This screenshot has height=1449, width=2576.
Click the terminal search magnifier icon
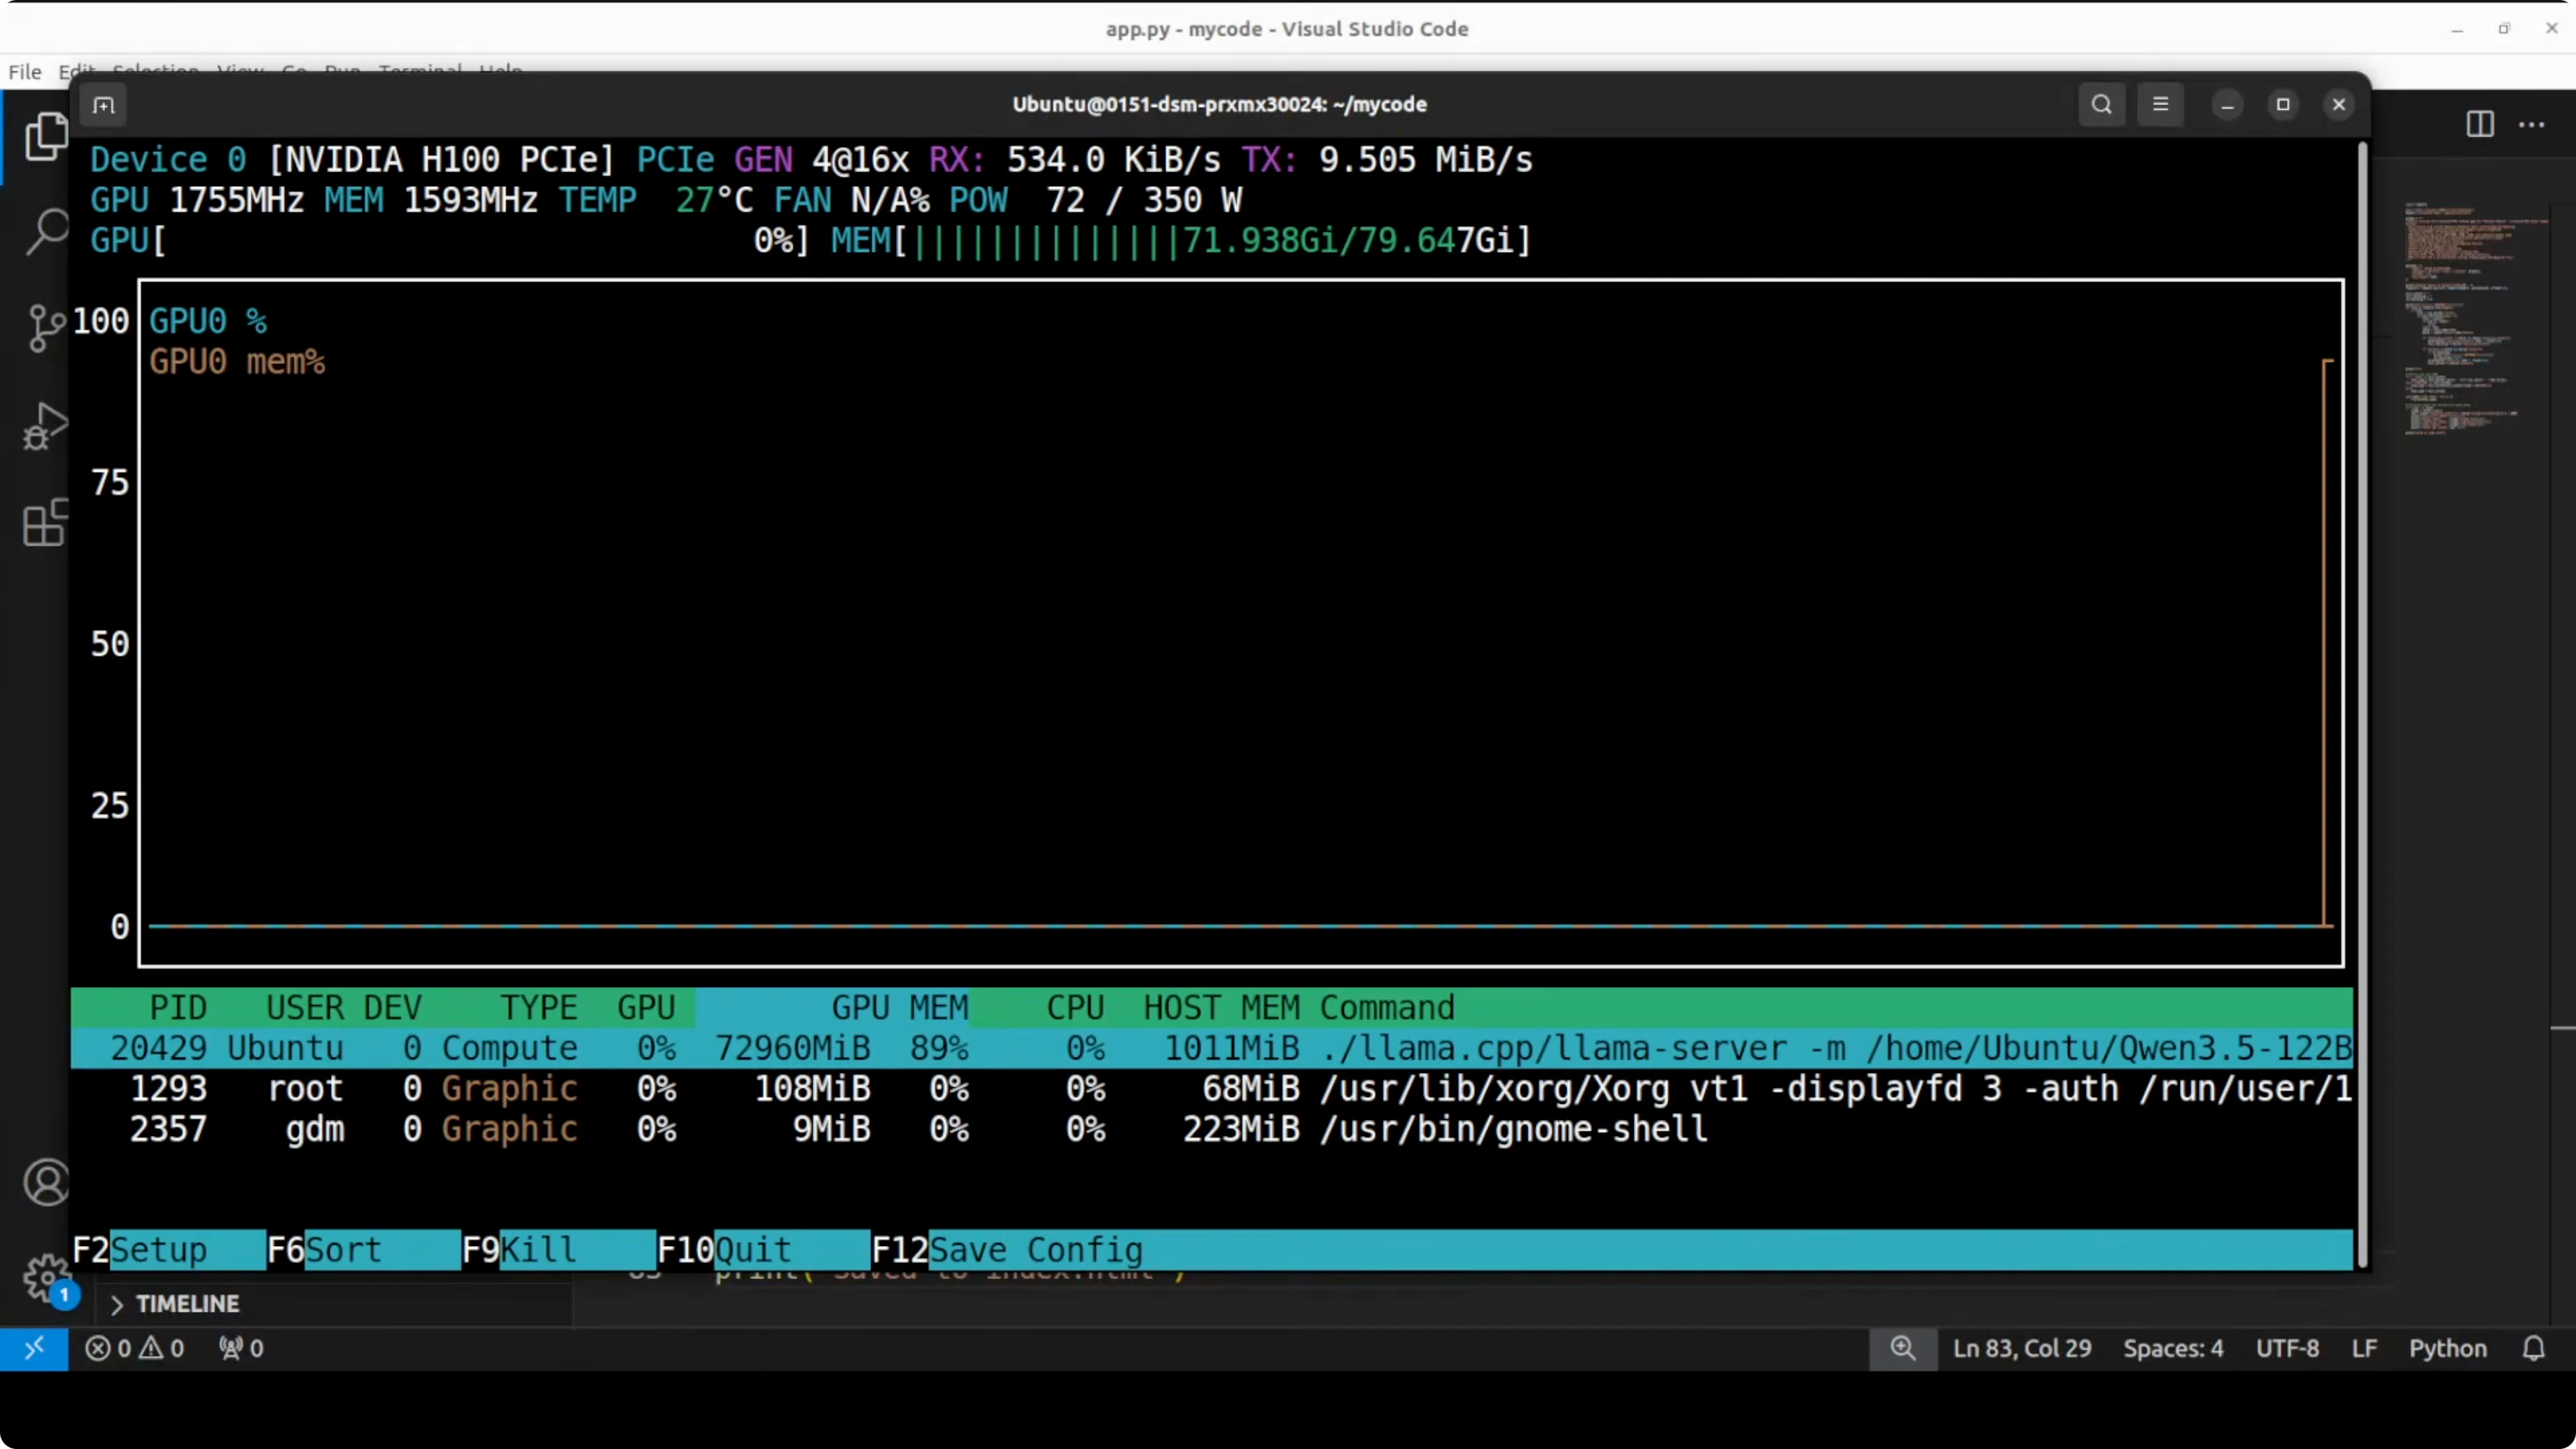pos(2101,105)
